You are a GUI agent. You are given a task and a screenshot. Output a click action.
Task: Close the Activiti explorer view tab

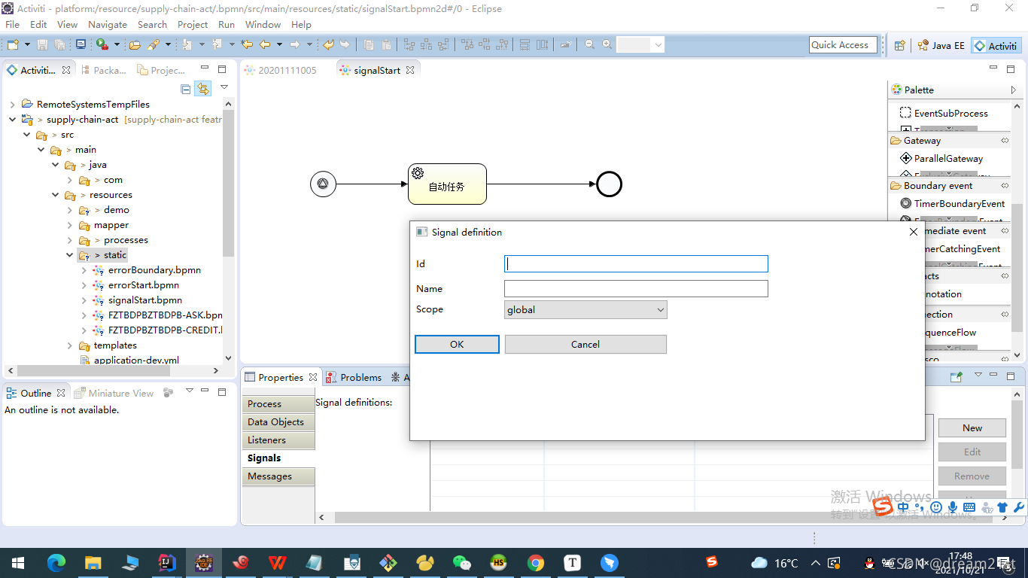[x=66, y=70]
